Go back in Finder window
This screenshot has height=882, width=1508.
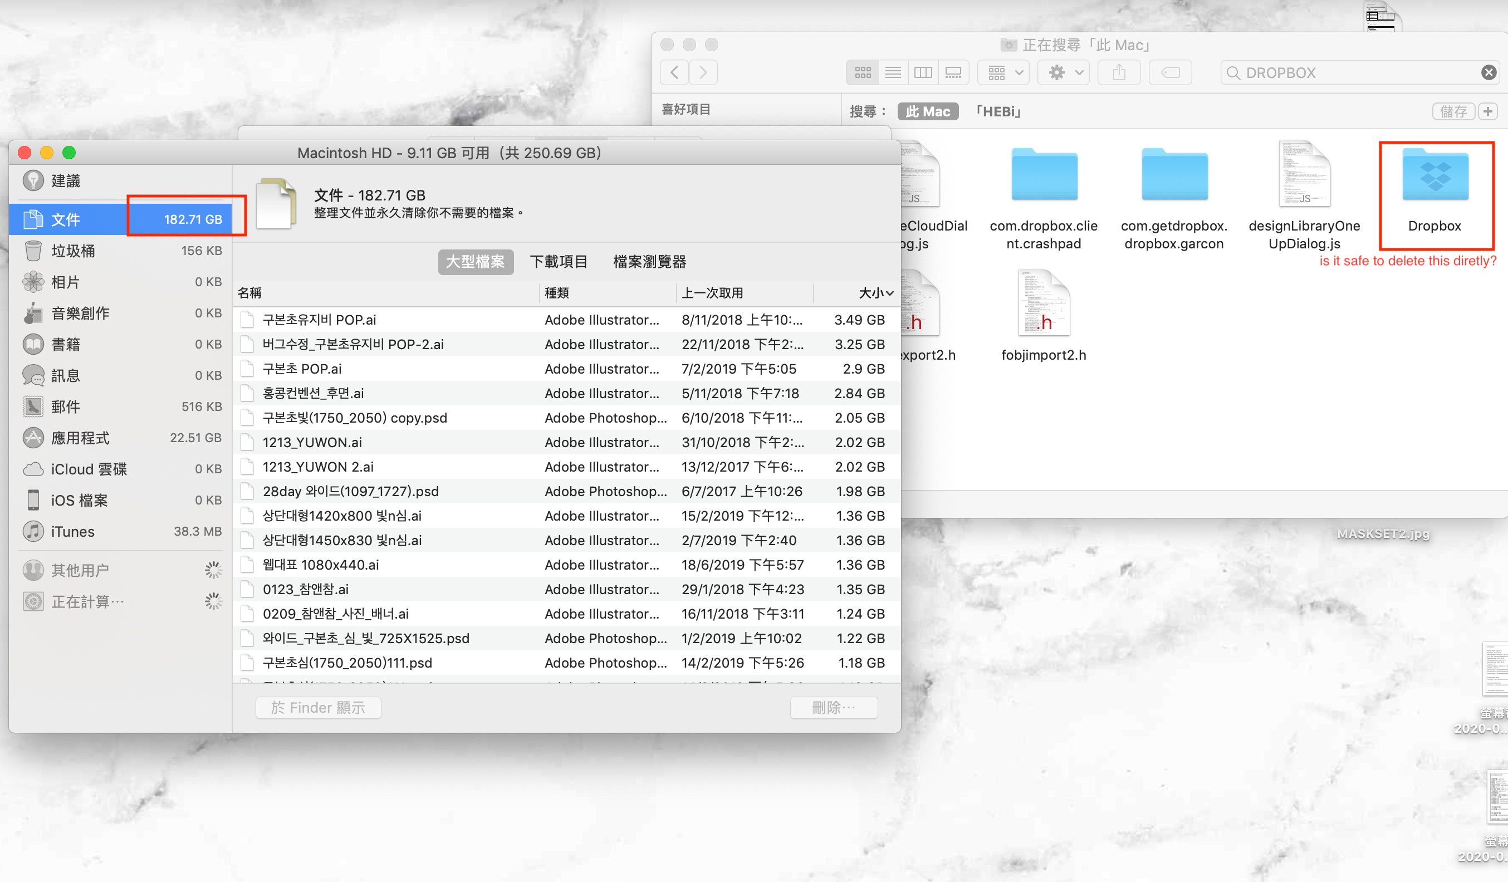(x=674, y=73)
